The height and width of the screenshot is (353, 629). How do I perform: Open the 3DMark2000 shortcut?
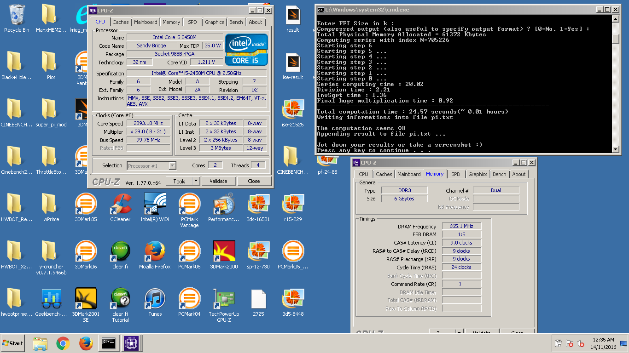(224, 255)
